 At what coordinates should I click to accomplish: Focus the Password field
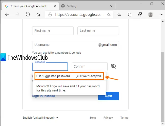(50, 67)
